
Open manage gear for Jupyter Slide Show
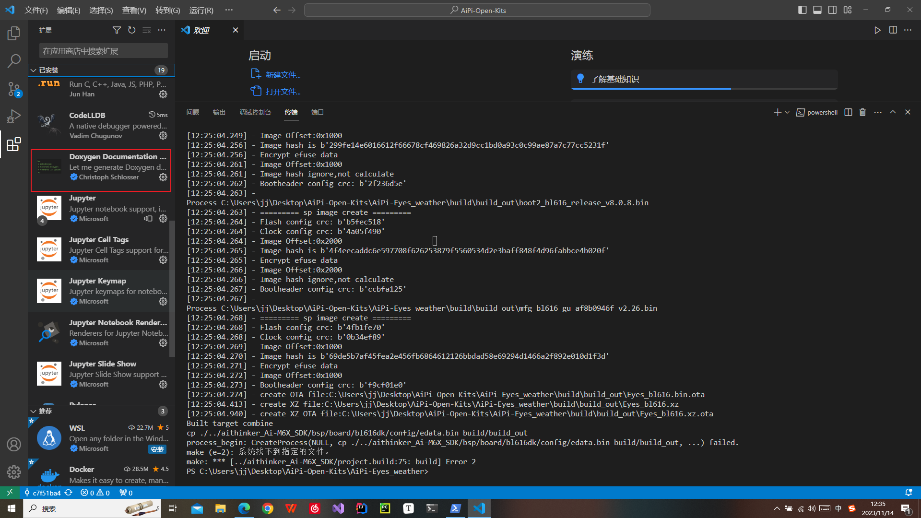pyautogui.click(x=163, y=384)
